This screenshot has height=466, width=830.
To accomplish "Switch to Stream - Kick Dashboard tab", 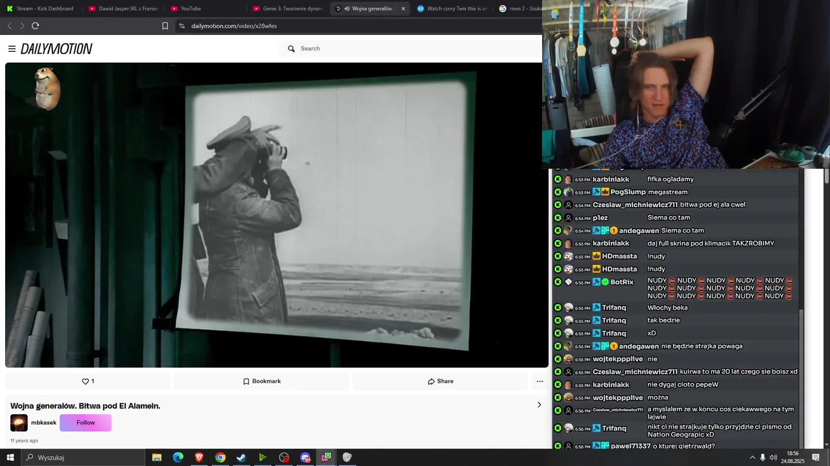I will pos(40,8).
